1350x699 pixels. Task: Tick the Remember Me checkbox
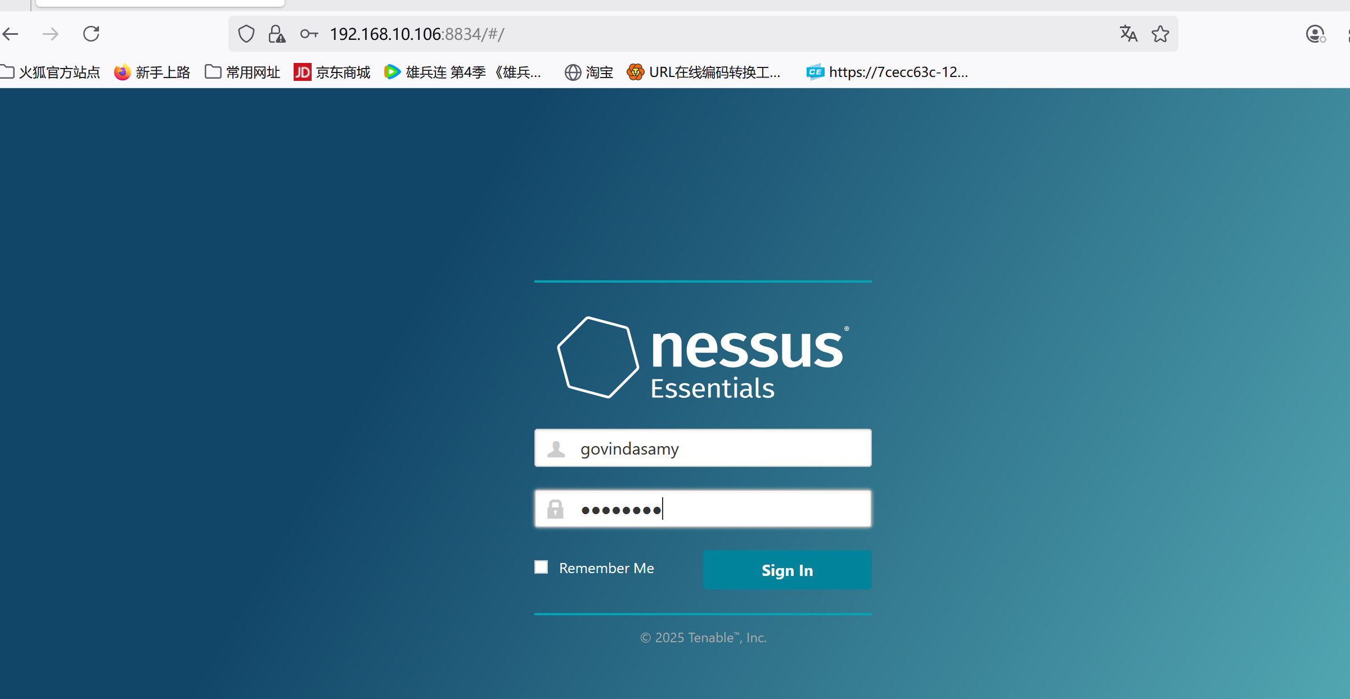(541, 568)
